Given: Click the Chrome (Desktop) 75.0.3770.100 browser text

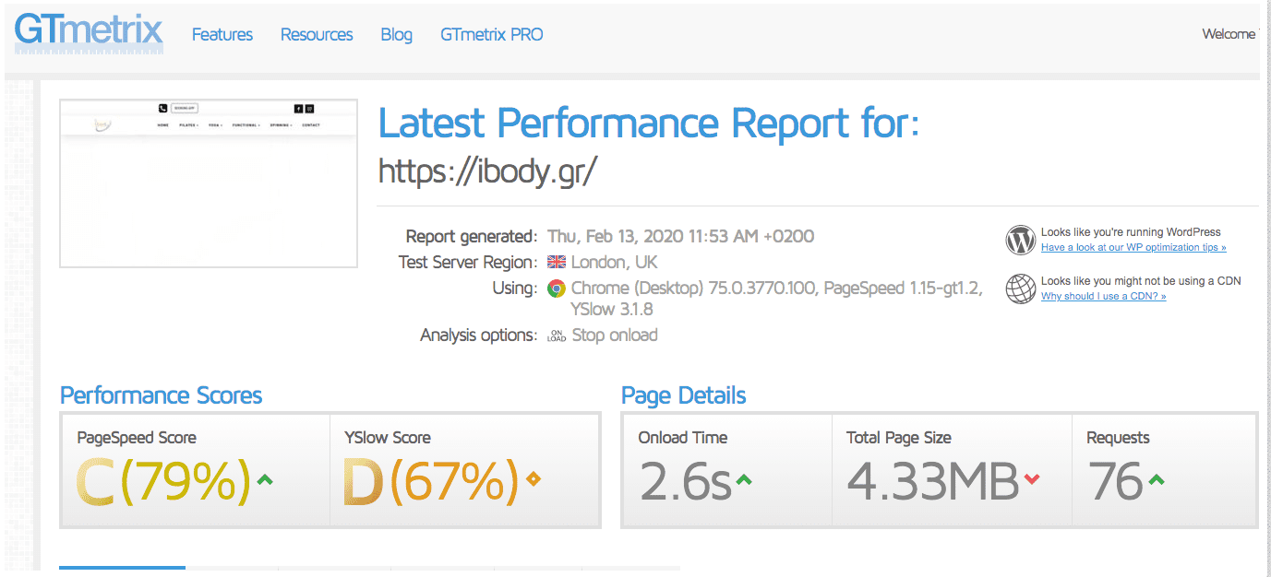Looking at the screenshot, I should point(693,288).
